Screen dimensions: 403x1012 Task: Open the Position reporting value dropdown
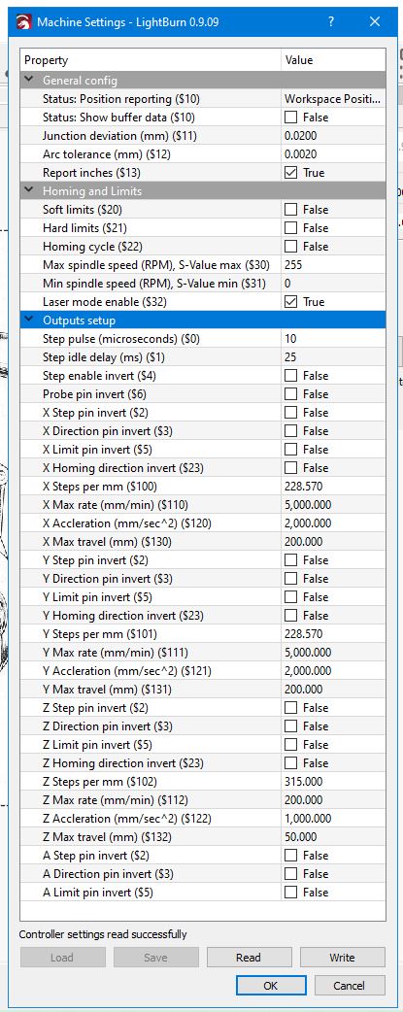[333, 99]
